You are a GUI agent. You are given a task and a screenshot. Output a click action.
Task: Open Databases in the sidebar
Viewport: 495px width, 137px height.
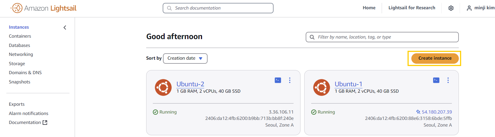pos(19,45)
